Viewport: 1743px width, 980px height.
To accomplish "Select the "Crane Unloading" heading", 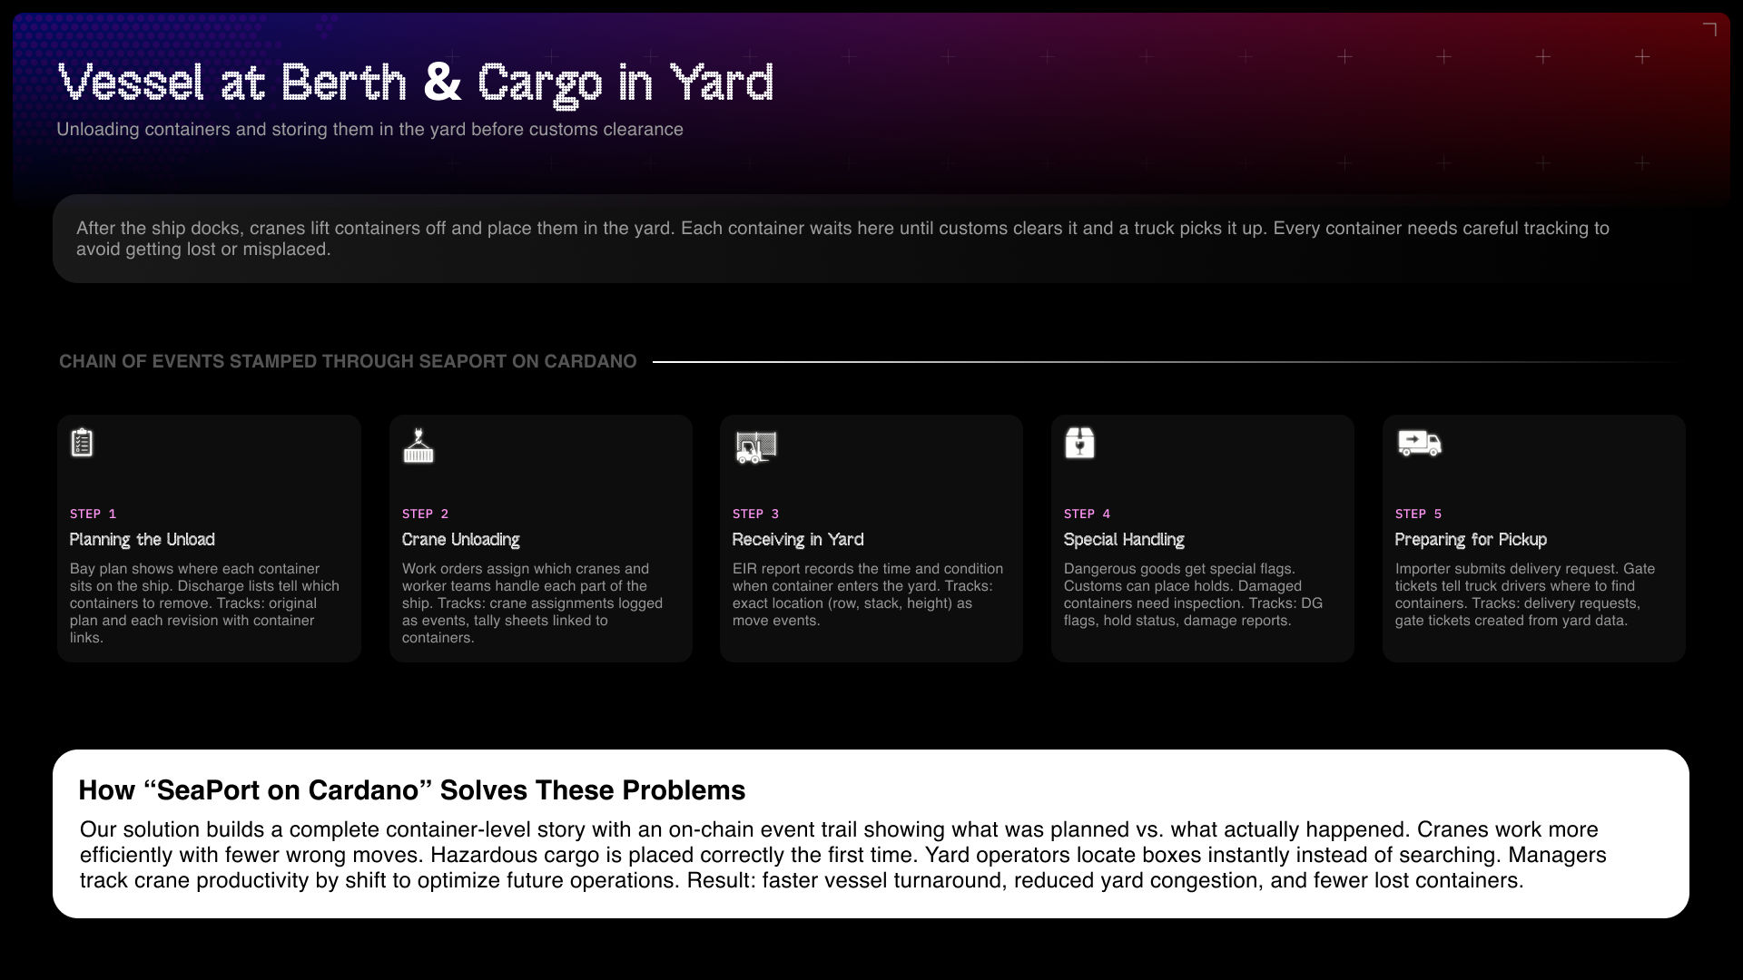I will pyautogui.click(x=460, y=540).
